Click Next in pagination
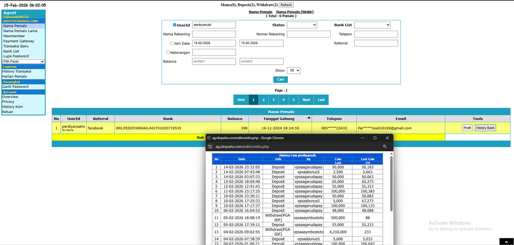The width and height of the screenshot is (514, 245). coord(306,100)
